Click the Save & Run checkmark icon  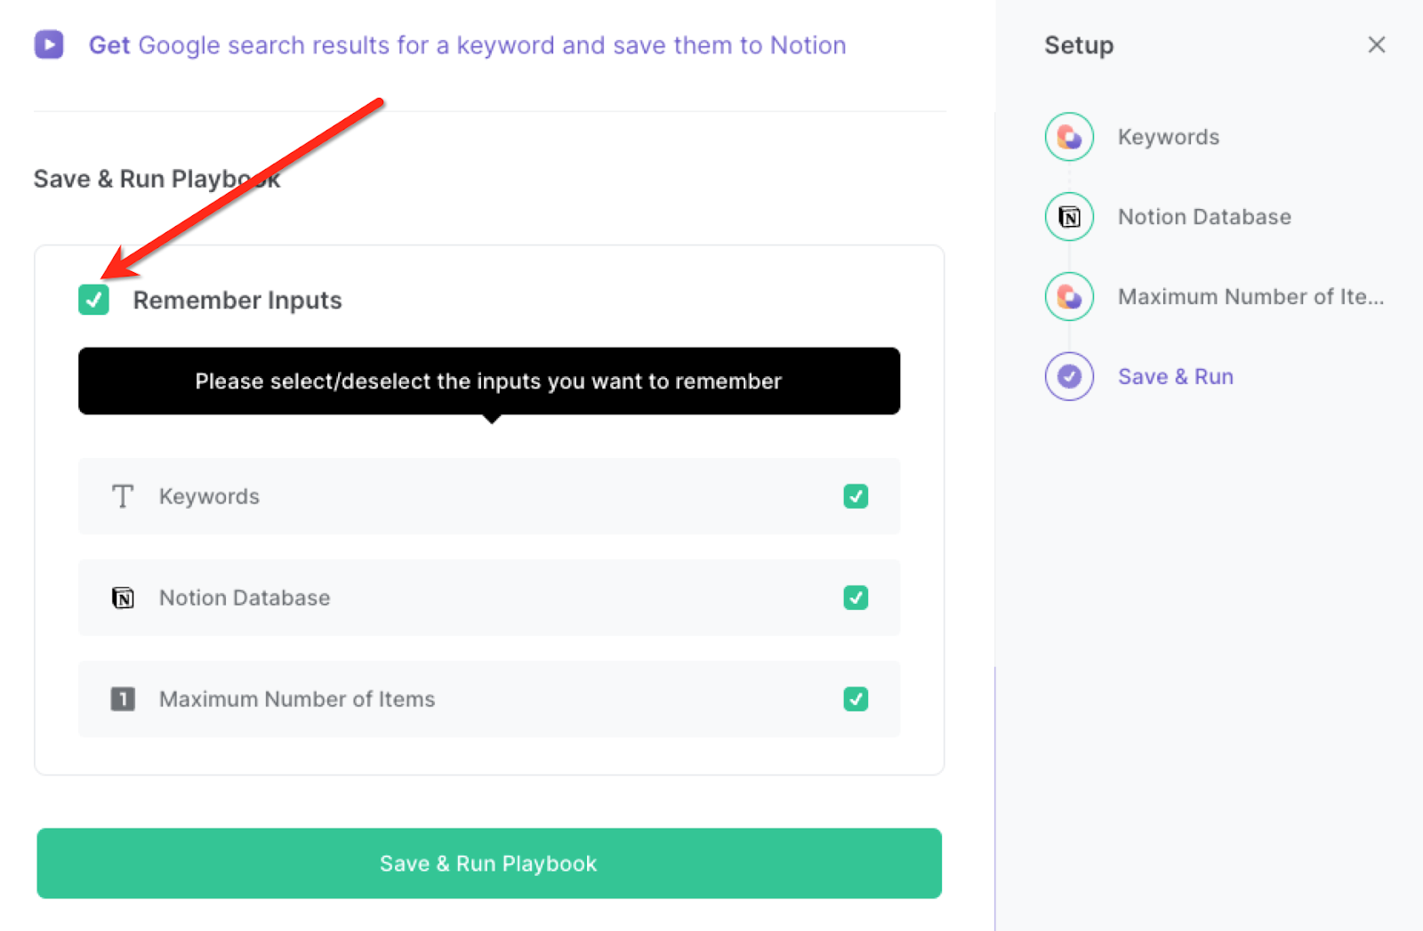coord(1068,376)
